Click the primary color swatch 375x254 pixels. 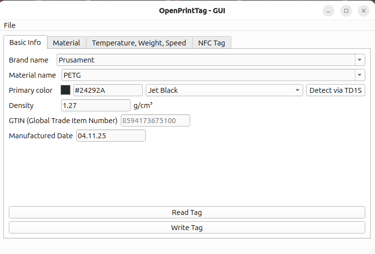pyautogui.click(x=66, y=90)
